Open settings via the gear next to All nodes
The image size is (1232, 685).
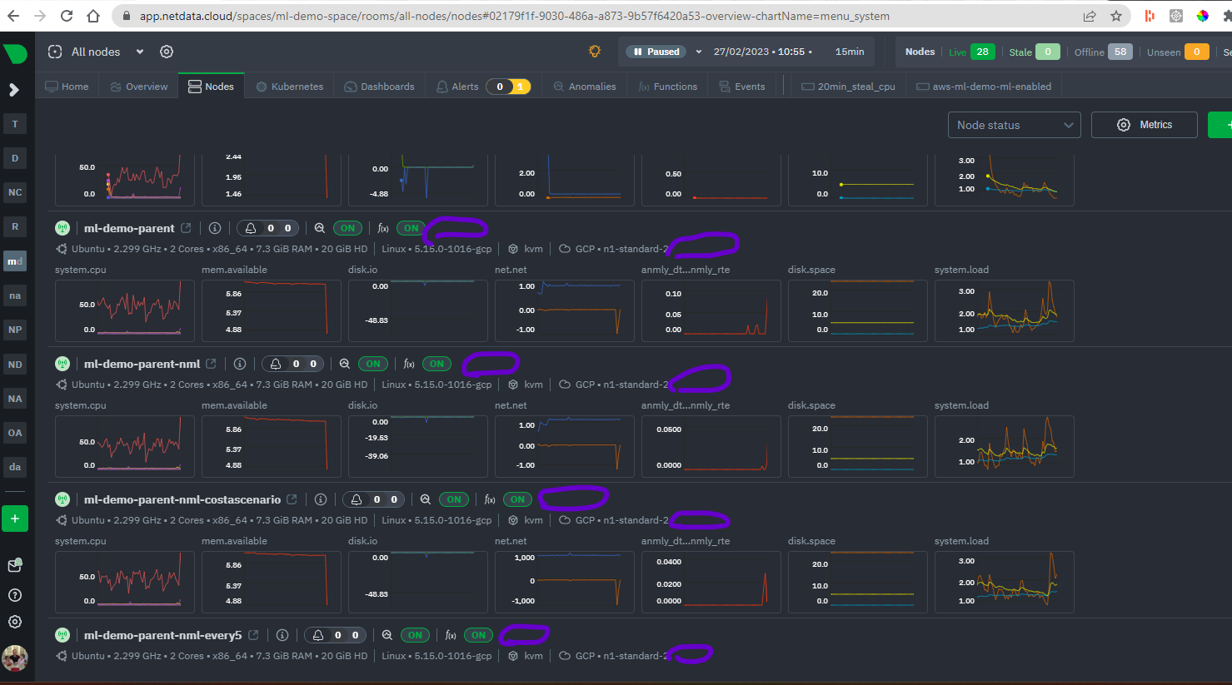coord(166,51)
